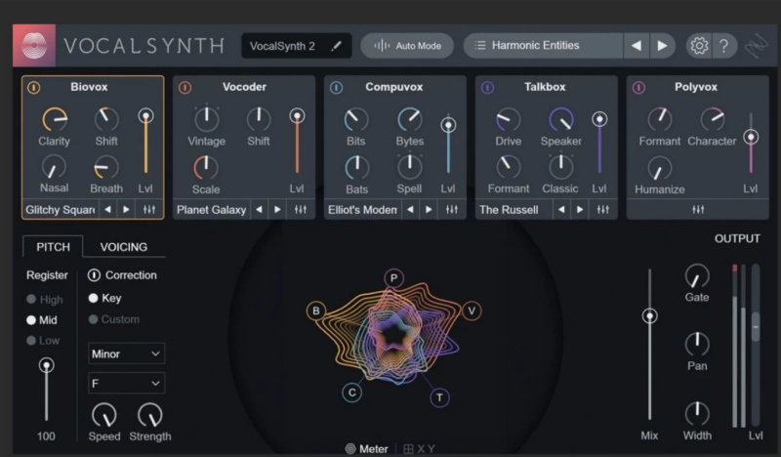Image resolution: width=781 pixels, height=457 pixels.
Task: Open Compuvox advanced settings sliders icon
Action: click(x=452, y=209)
